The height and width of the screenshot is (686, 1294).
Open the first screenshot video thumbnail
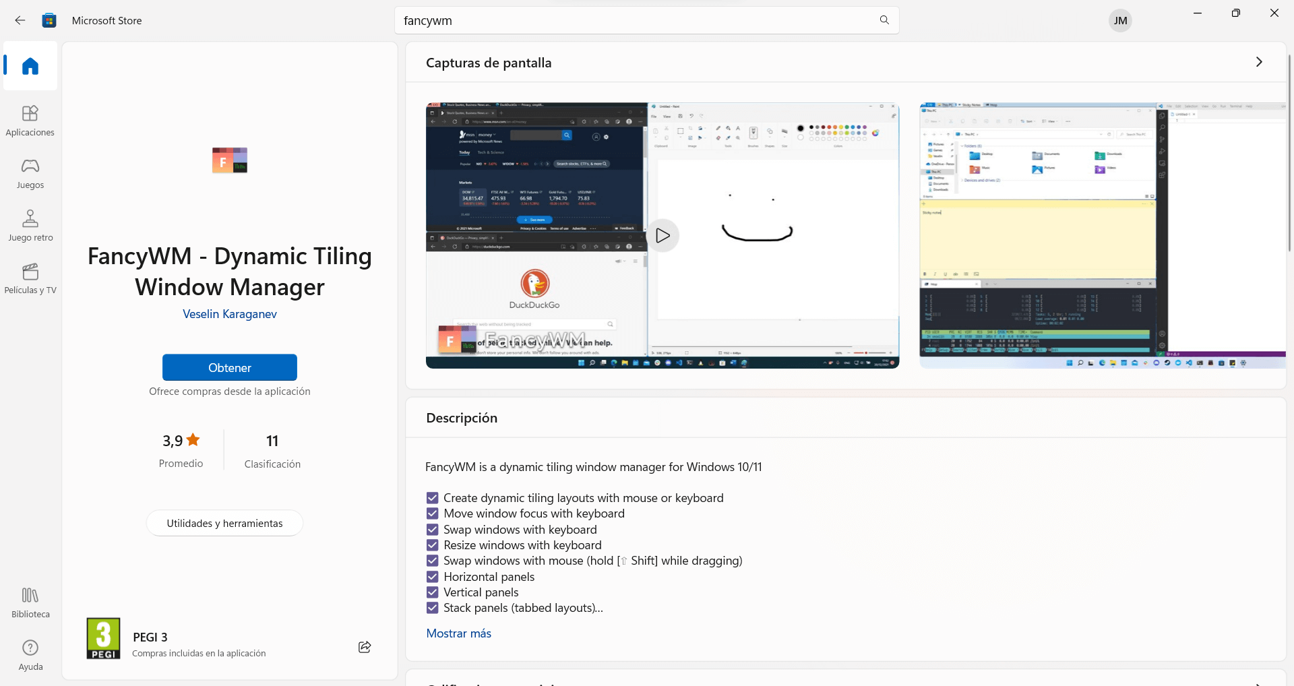[663, 235]
